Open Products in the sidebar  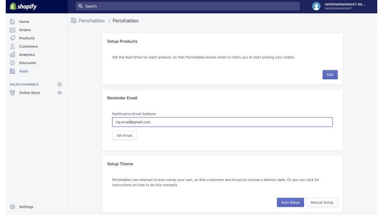(x=27, y=38)
